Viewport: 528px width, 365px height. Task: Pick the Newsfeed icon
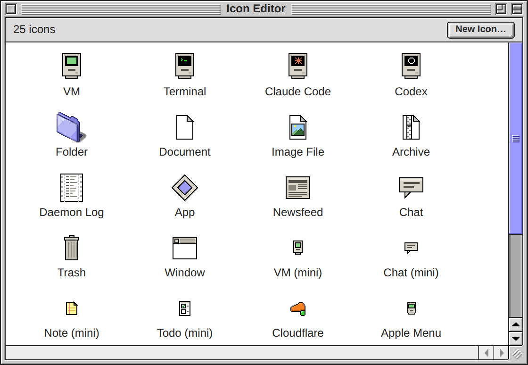[297, 188]
